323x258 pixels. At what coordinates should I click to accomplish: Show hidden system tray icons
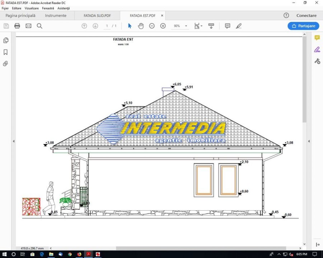point(279,254)
